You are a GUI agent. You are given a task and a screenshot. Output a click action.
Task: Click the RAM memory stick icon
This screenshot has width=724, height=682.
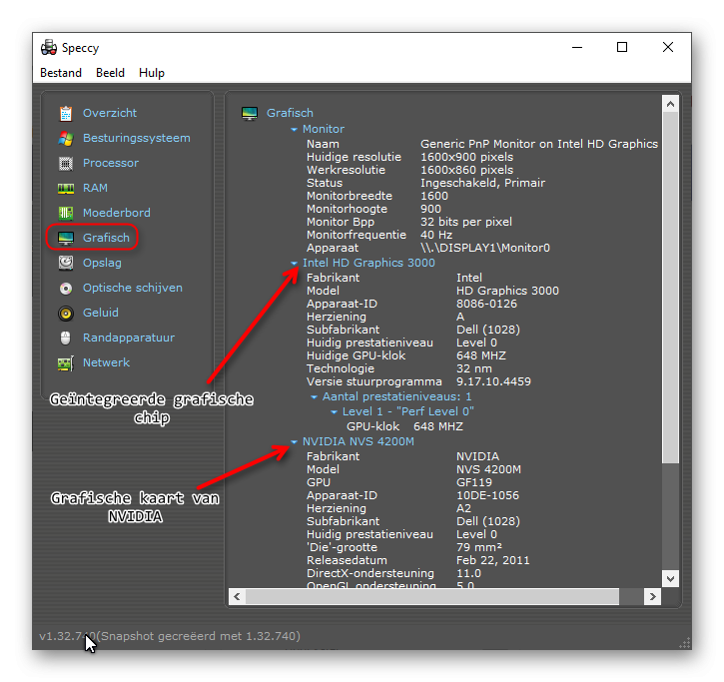pyautogui.click(x=66, y=188)
